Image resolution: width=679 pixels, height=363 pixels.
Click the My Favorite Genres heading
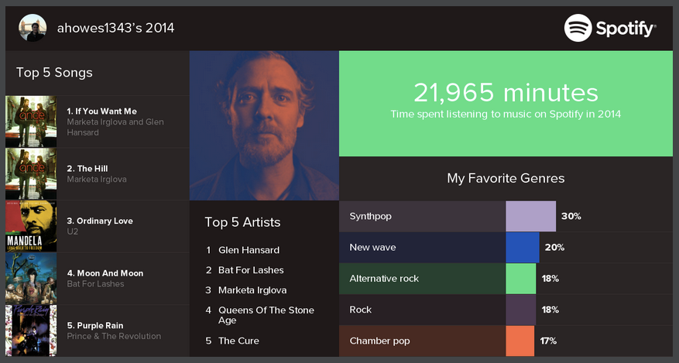pyautogui.click(x=506, y=178)
